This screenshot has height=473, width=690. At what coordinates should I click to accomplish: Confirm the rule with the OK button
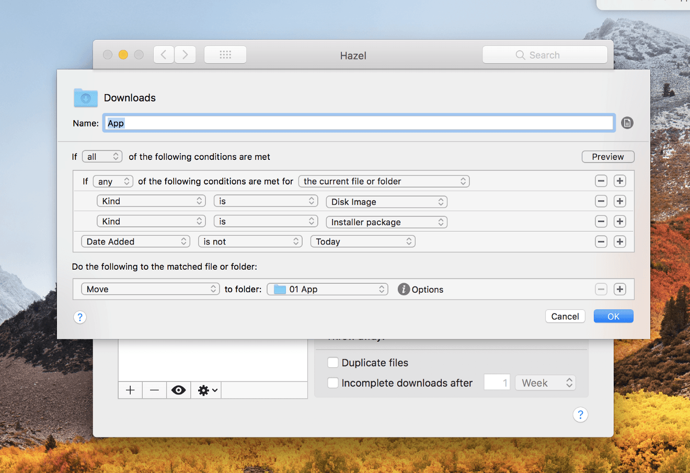click(x=613, y=316)
